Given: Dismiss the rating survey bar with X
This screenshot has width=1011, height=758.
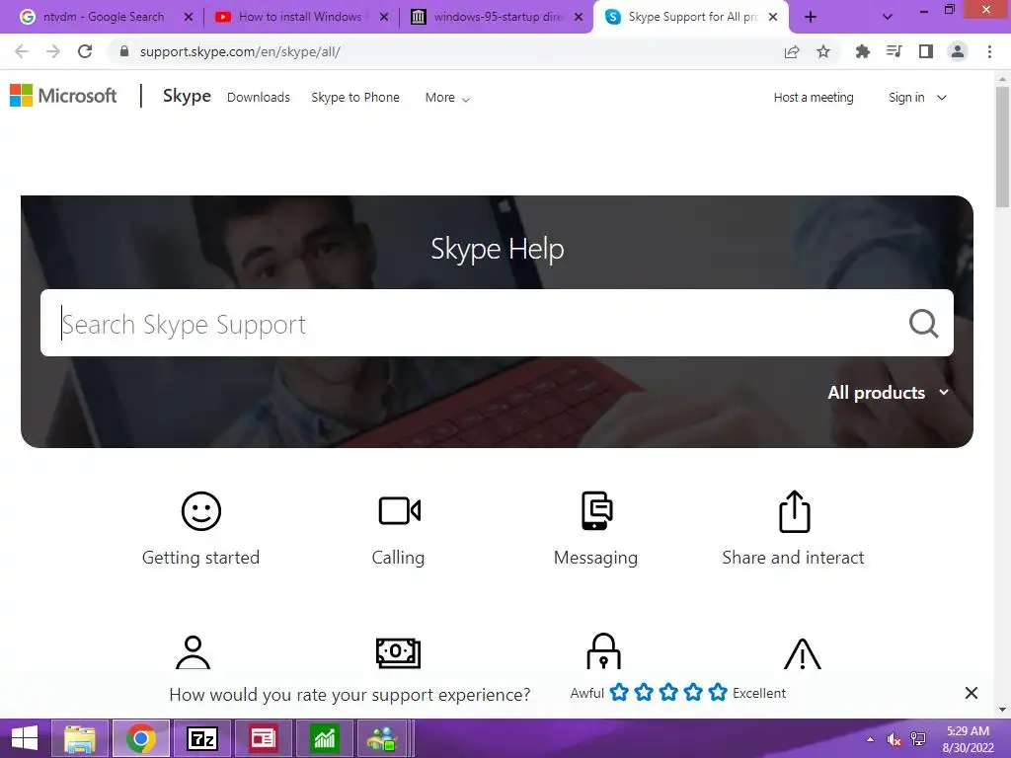Looking at the screenshot, I should tap(972, 693).
